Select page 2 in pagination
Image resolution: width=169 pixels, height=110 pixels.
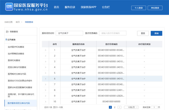click(115, 107)
